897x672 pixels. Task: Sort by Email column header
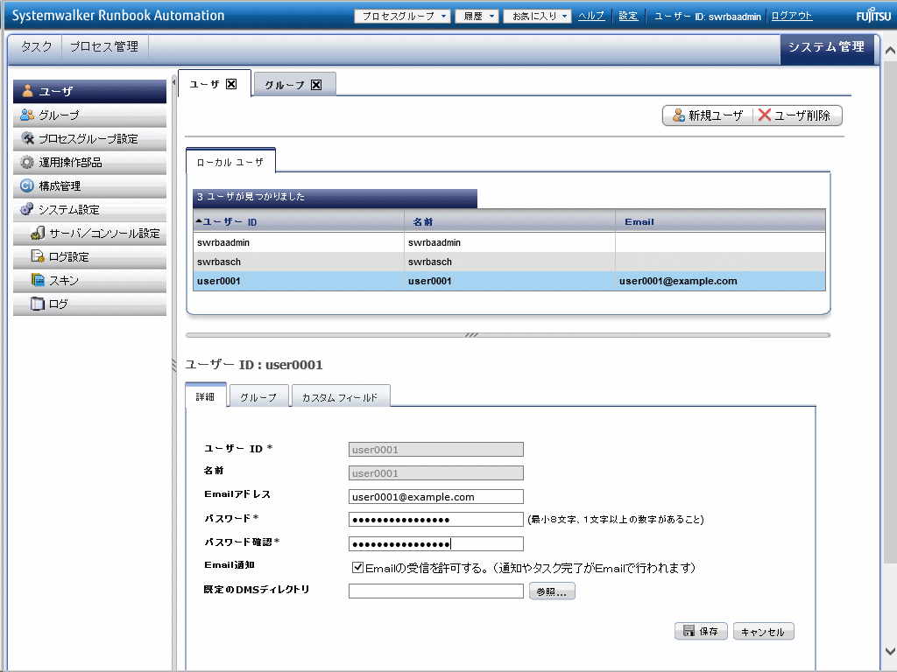pyautogui.click(x=720, y=221)
